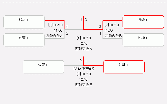Click 西鞍の丘A venue under match [1]
Image resolution: width=167 pixels, height=104 pixels.
[54, 36]
